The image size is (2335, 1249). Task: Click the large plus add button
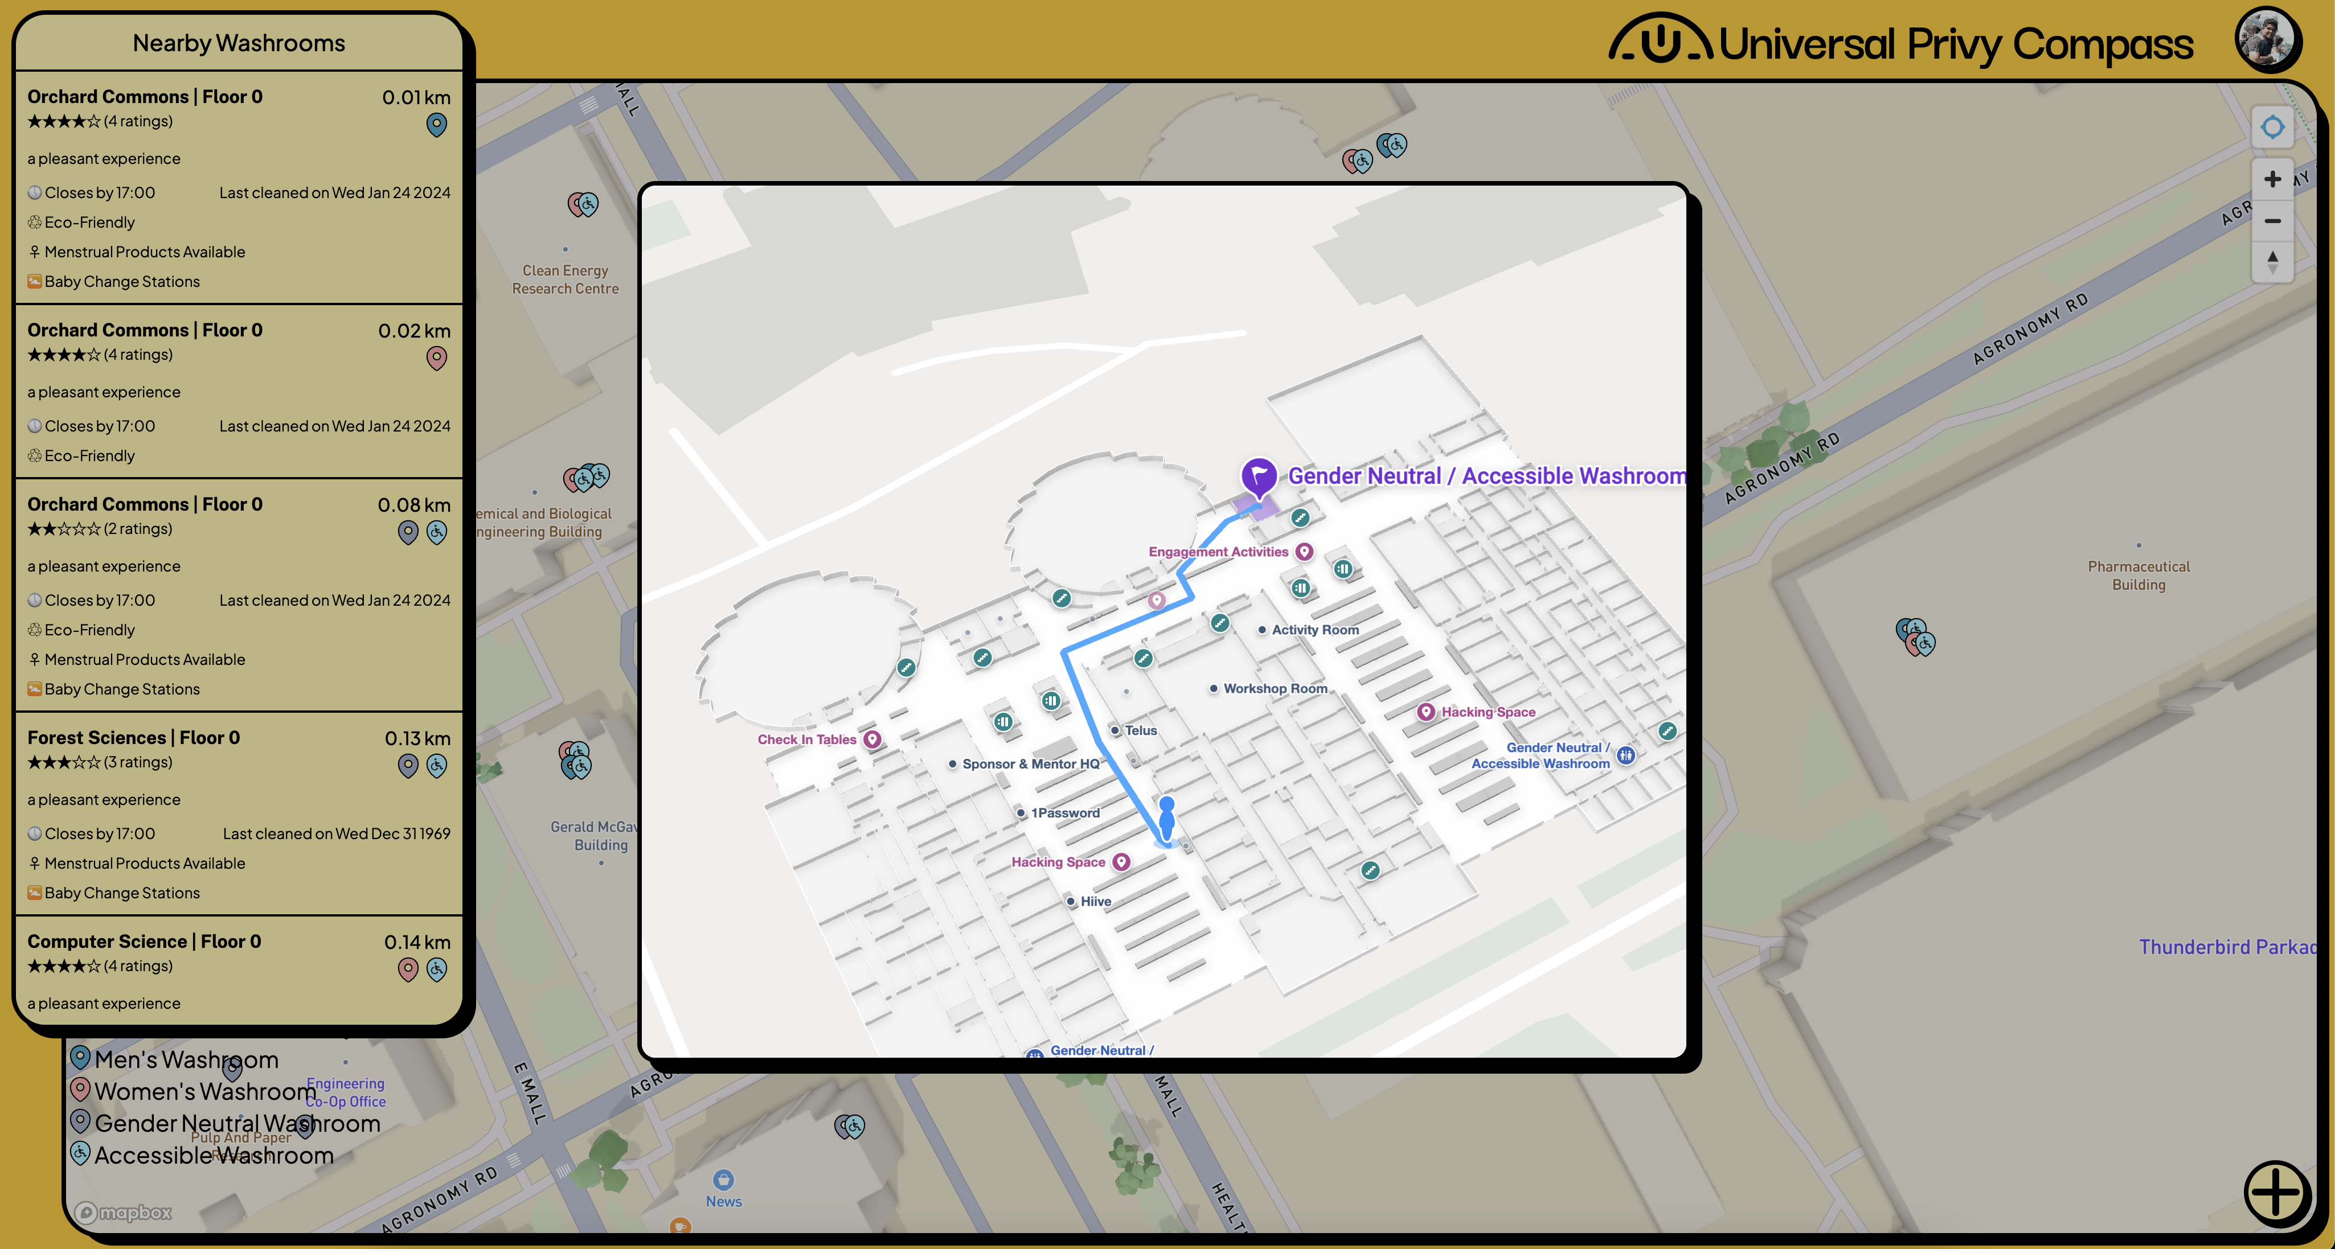coord(2276,1193)
